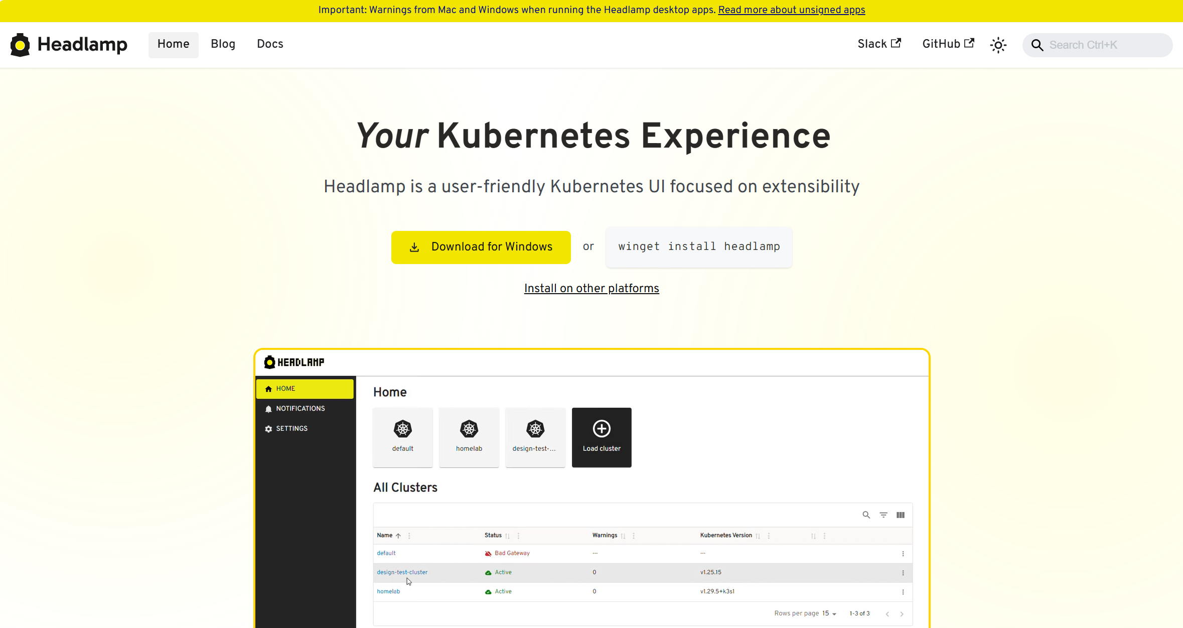Click the v1.25.15 version cell
This screenshot has height=628, width=1183.
[x=711, y=572]
